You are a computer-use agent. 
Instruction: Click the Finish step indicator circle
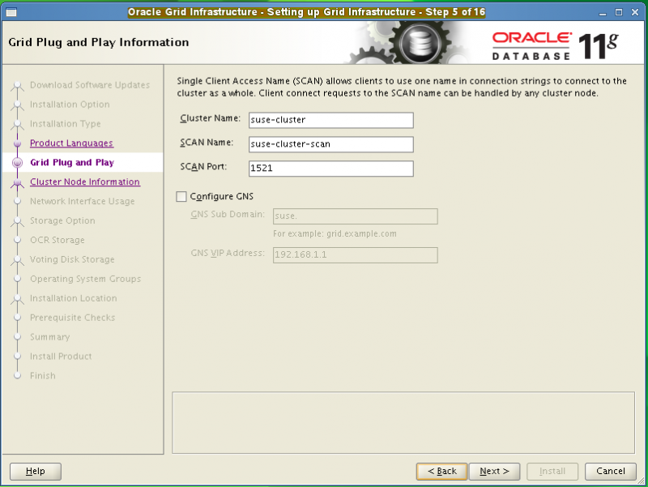click(18, 376)
